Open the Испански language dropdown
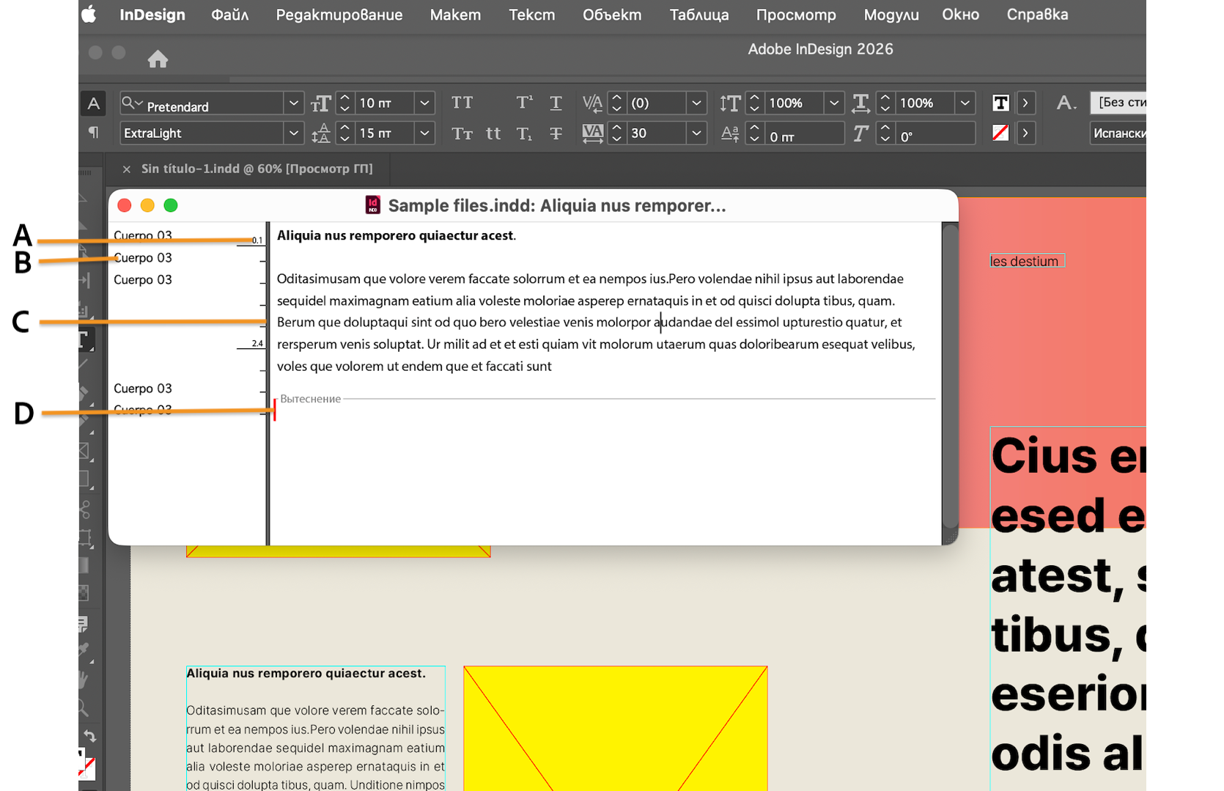The image size is (1224, 791). click(1118, 133)
